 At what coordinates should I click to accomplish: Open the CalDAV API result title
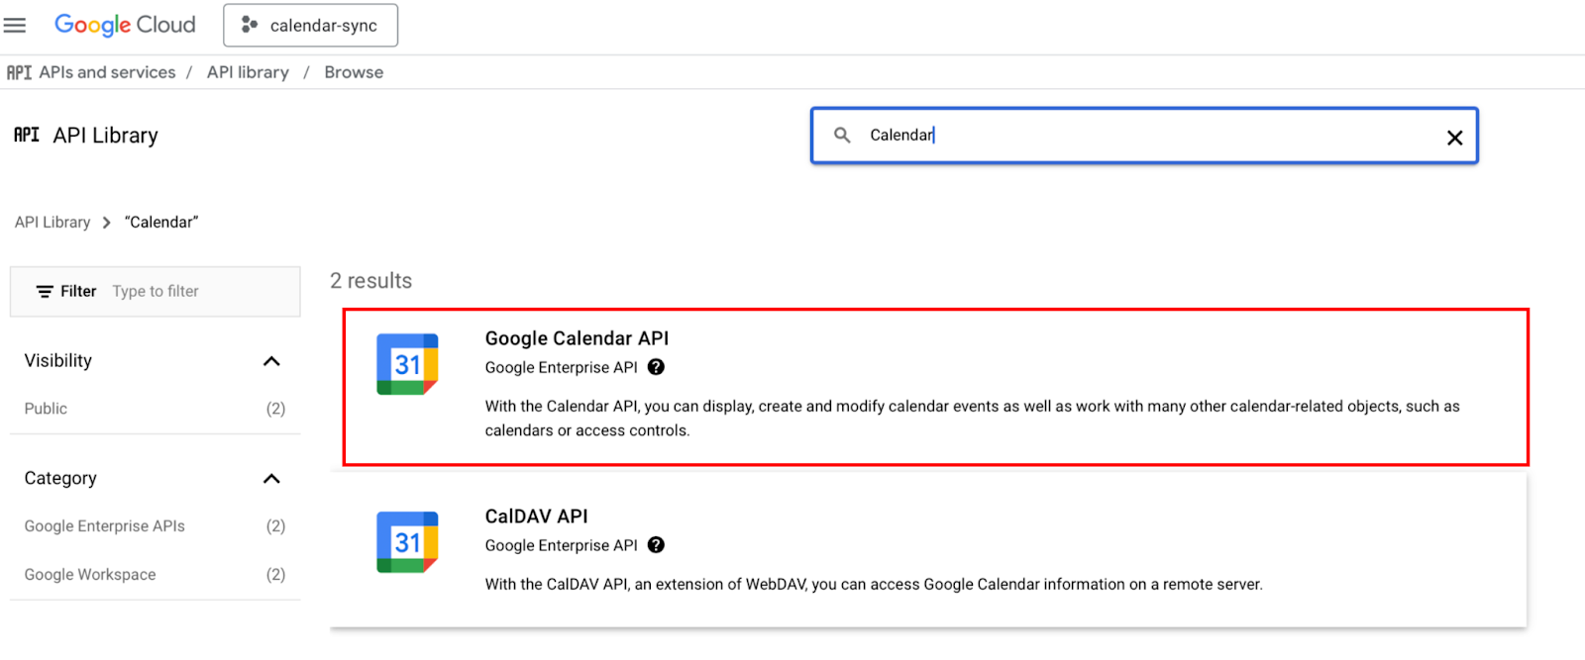536,517
